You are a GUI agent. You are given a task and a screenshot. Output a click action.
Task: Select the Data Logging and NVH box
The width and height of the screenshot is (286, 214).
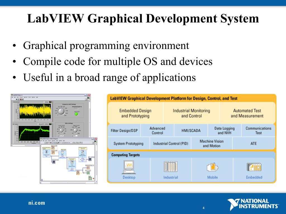pos(224,130)
